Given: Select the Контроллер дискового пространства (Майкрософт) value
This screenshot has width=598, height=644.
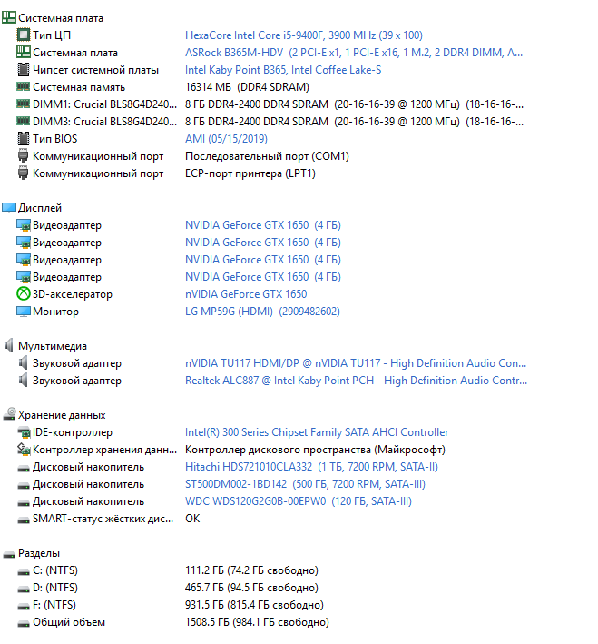Looking at the screenshot, I should tap(315, 450).
